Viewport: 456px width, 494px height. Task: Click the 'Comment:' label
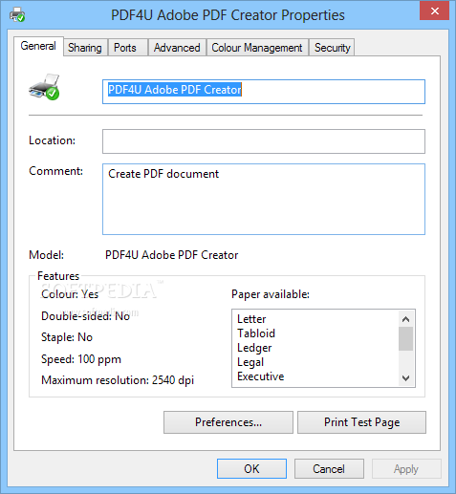(x=56, y=171)
